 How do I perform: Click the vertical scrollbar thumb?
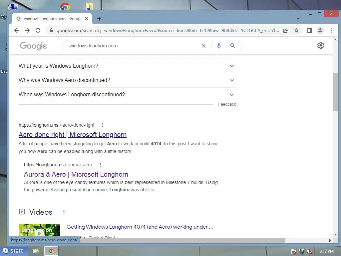(335, 92)
